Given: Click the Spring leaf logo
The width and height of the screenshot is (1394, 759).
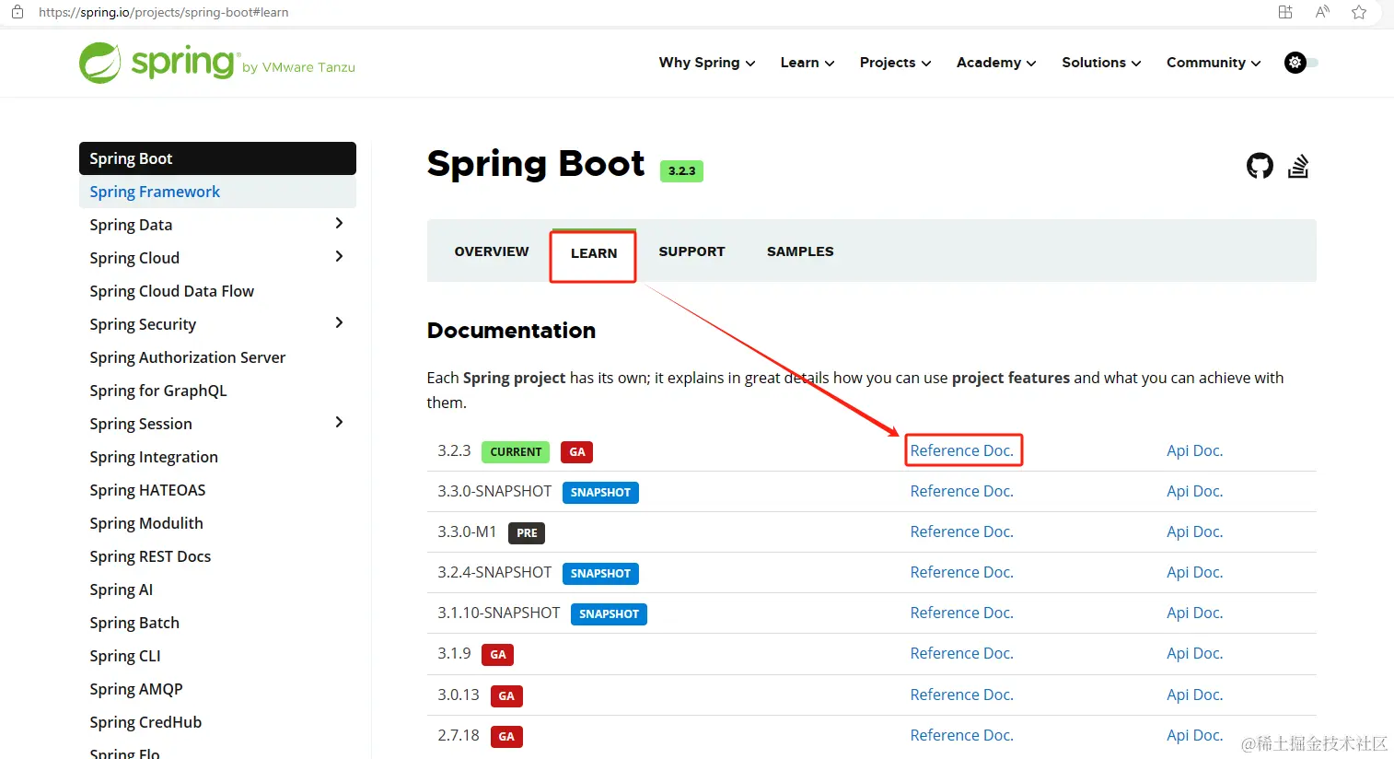Looking at the screenshot, I should 99,63.
